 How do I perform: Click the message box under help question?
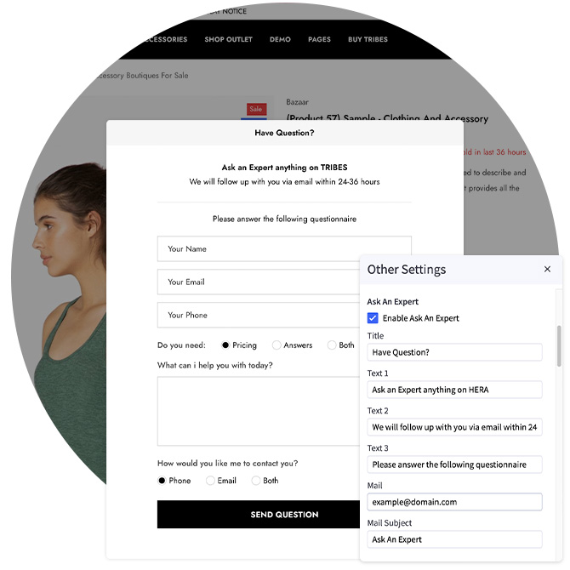(259, 411)
